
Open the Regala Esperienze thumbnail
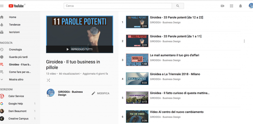137,79
